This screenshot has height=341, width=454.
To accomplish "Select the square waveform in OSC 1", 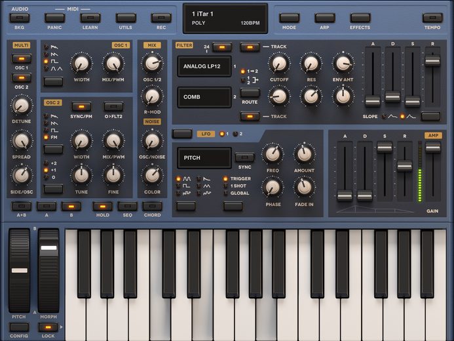I will tap(52, 62).
